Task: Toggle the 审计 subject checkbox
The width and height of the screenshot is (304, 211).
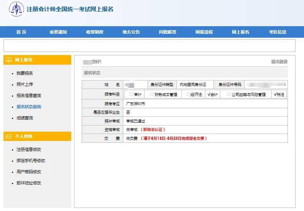Action: 131,94
